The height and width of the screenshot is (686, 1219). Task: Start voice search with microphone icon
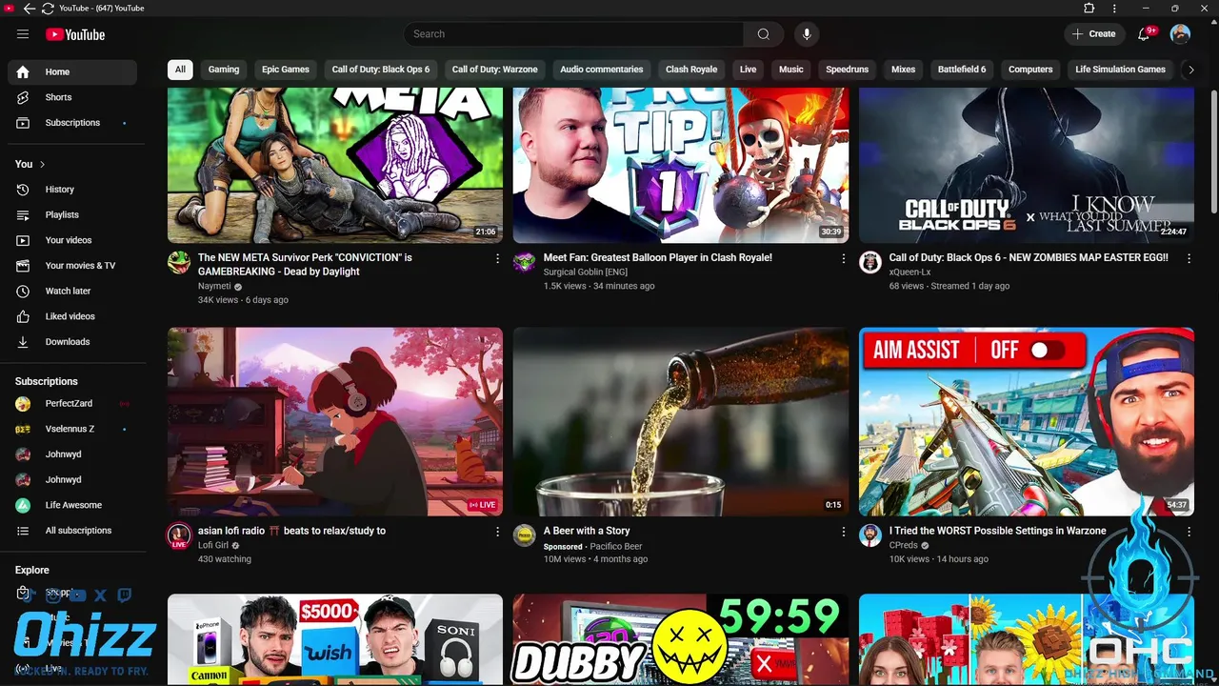pos(806,34)
